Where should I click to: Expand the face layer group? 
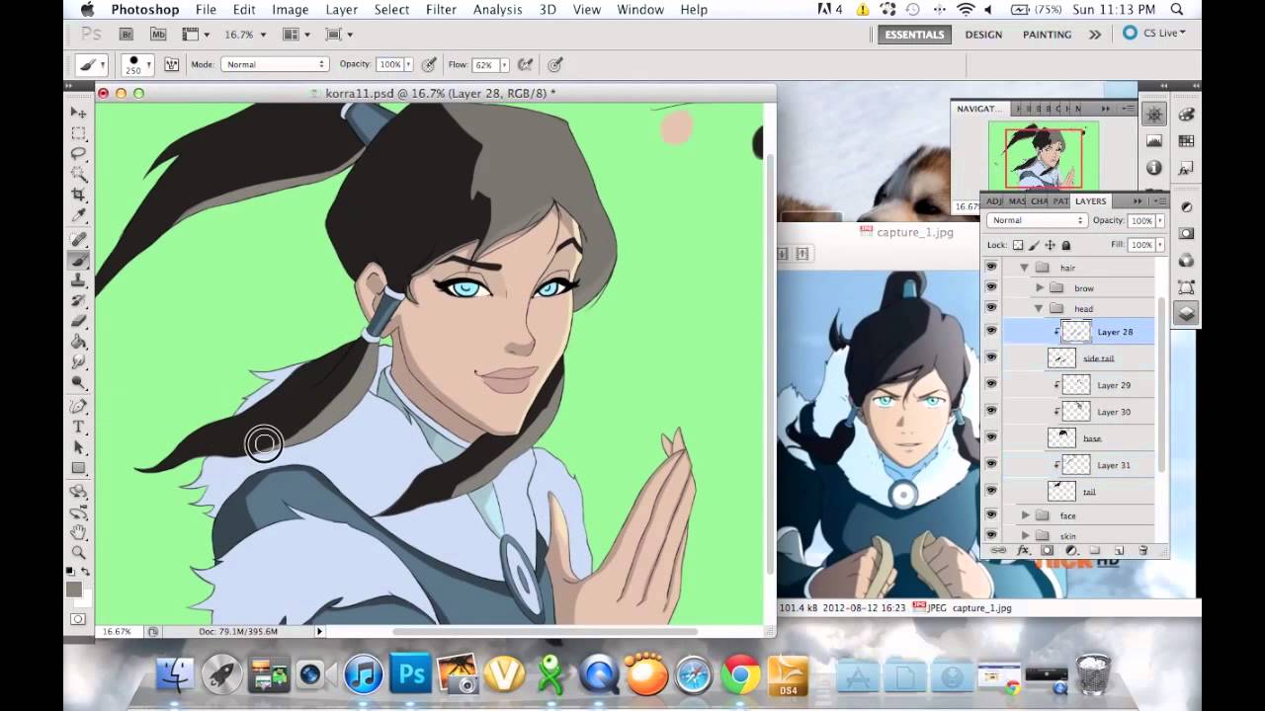[x=1025, y=515]
